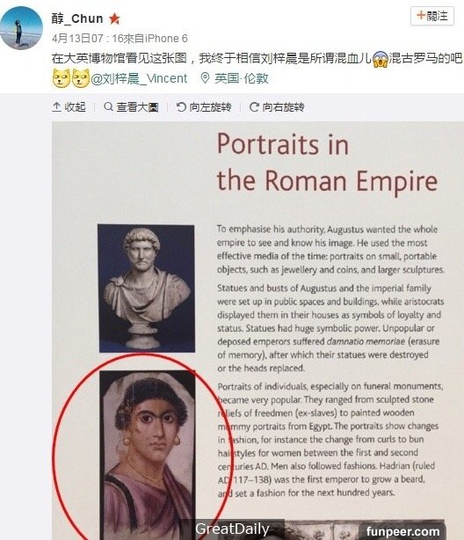464x540 pixels.
Task: Click the orange star badge beside username
Action: pos(114,18)
